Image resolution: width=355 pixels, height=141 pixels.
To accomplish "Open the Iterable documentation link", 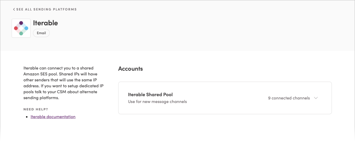I will (x=53, y=117).
